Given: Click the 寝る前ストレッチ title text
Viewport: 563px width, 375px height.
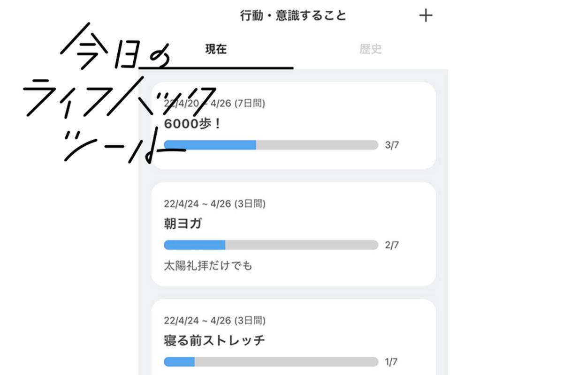Looking at the screenshot, I should (214, 340).
